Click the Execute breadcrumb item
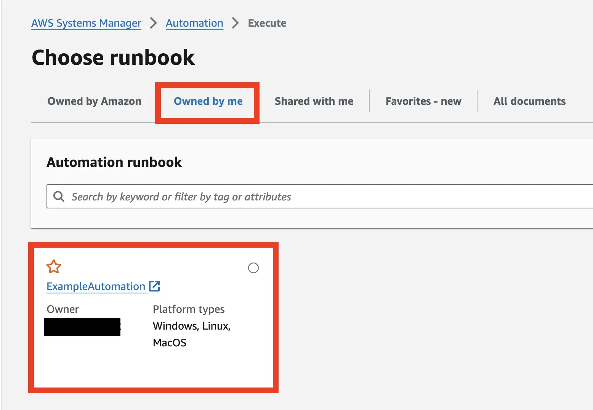 (x=267, y=23)
